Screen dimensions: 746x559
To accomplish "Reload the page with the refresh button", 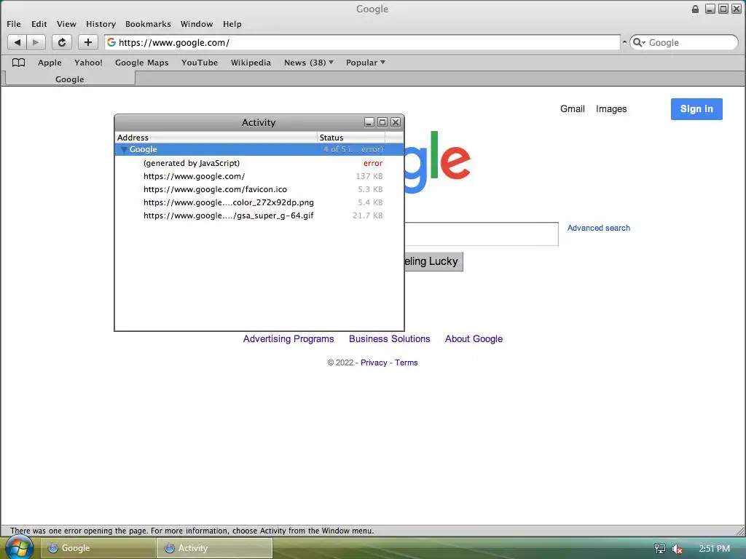I will pyautogui.click(x=62, y=42).
